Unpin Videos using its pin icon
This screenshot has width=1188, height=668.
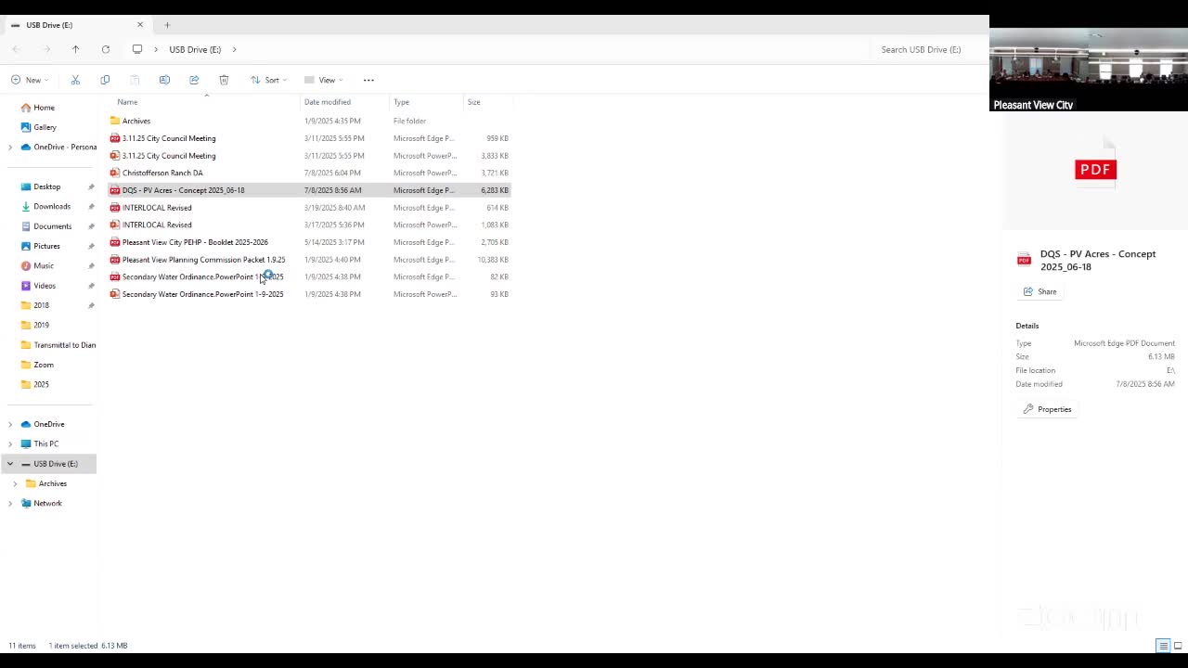tap(91, 286)
